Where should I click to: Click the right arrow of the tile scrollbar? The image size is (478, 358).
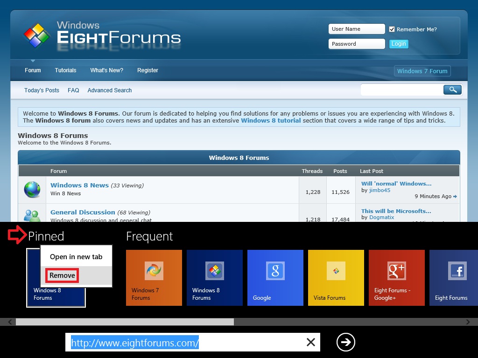[x=468, y=322]
